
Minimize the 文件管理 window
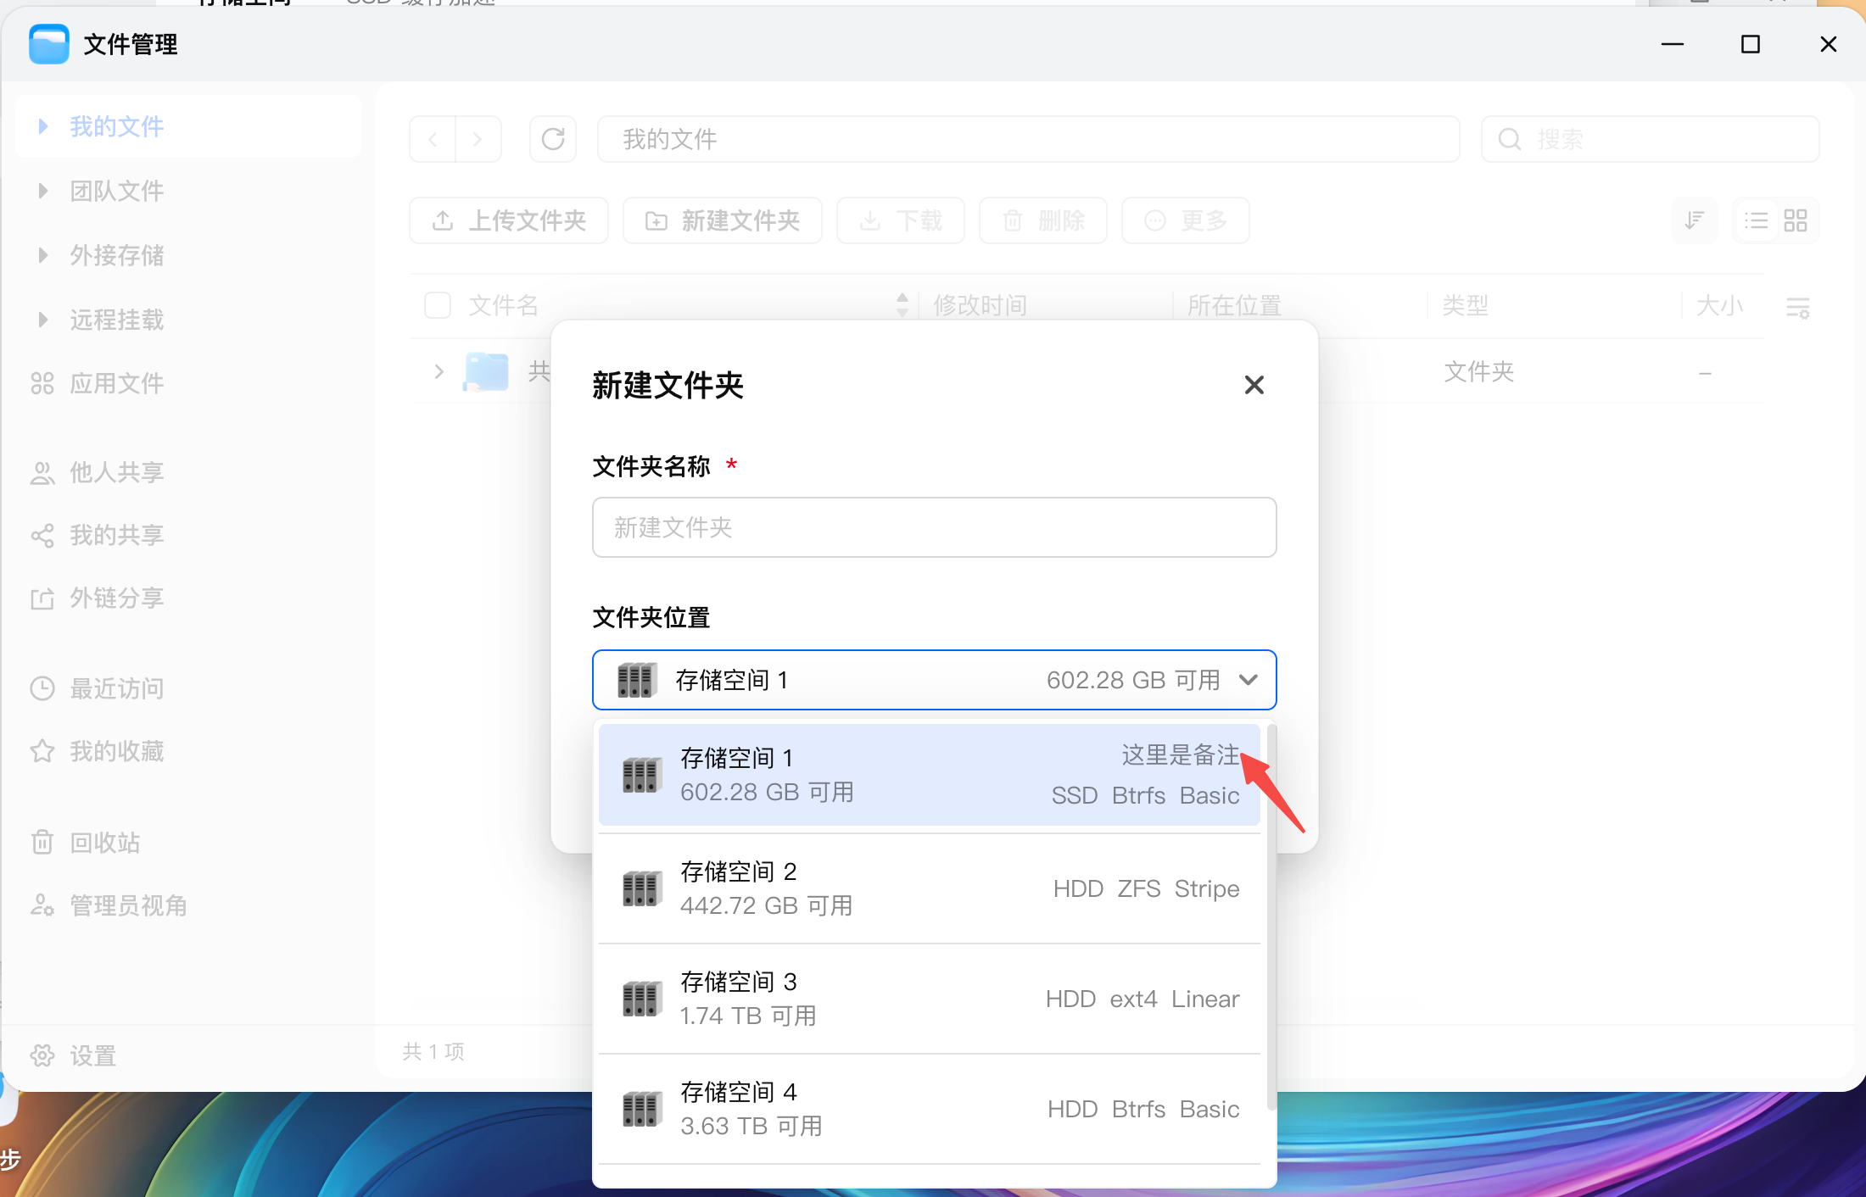pos(1673,44)
